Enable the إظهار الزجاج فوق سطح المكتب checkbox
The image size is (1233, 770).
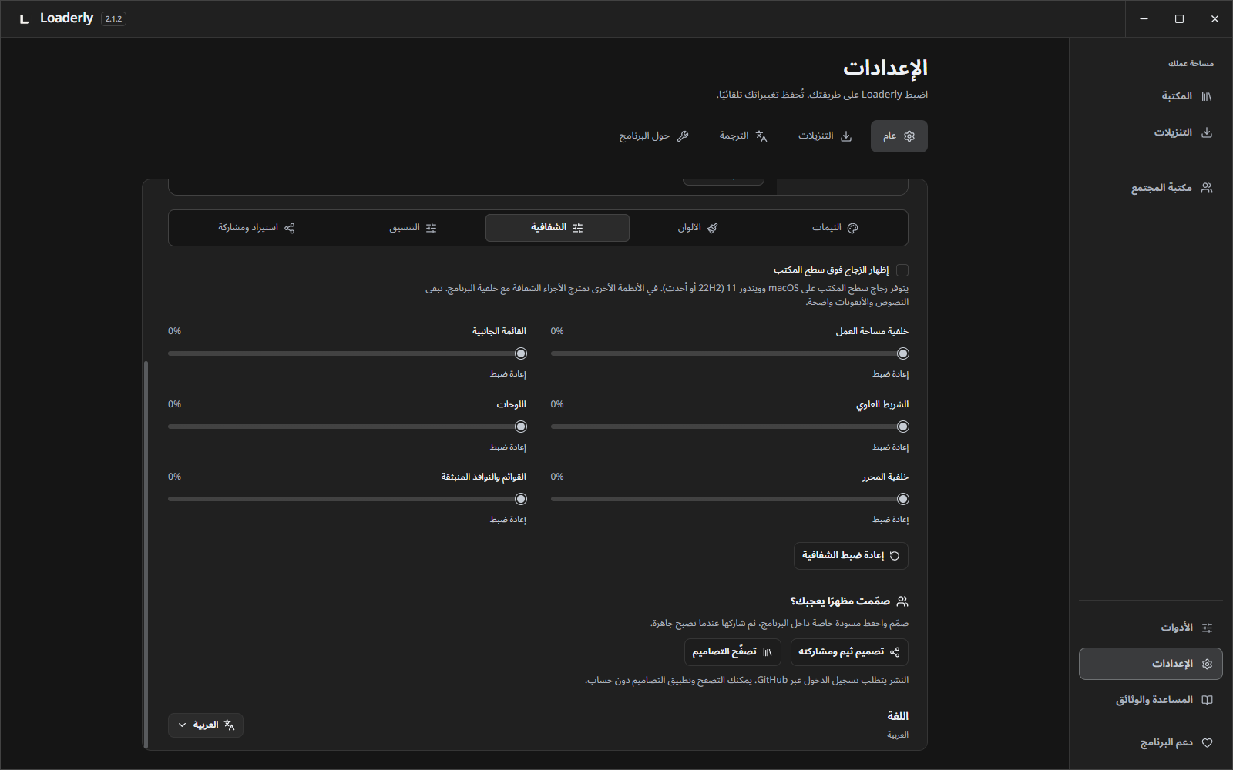click(x=902, y=270)
